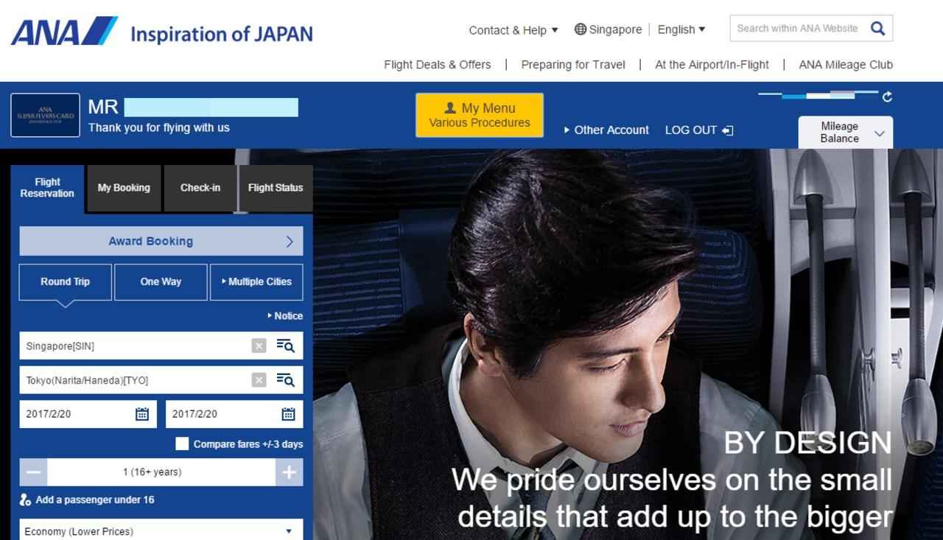Image resolution: width=943 pixels, height=540 pixels.
Task: Open airport list search for departure
Action: click(285, 346)
